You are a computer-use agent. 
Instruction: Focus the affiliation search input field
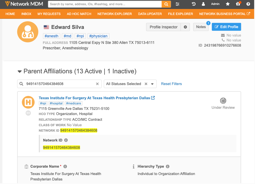tap(59, 84)
